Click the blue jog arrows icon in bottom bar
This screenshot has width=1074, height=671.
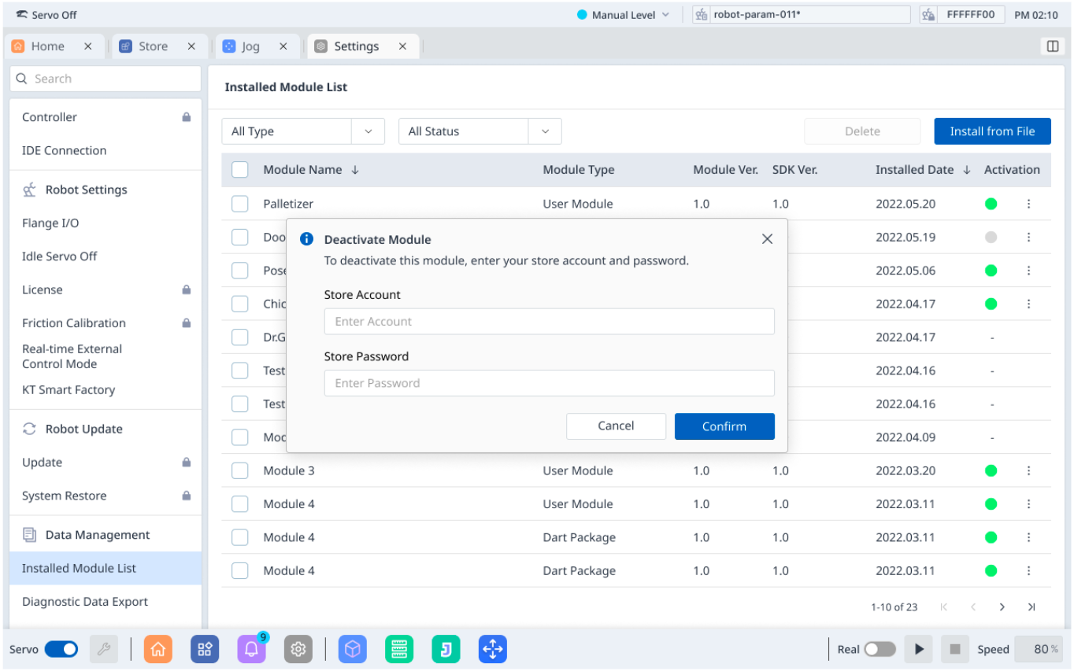pyautogui.click(x=492, y=649)
